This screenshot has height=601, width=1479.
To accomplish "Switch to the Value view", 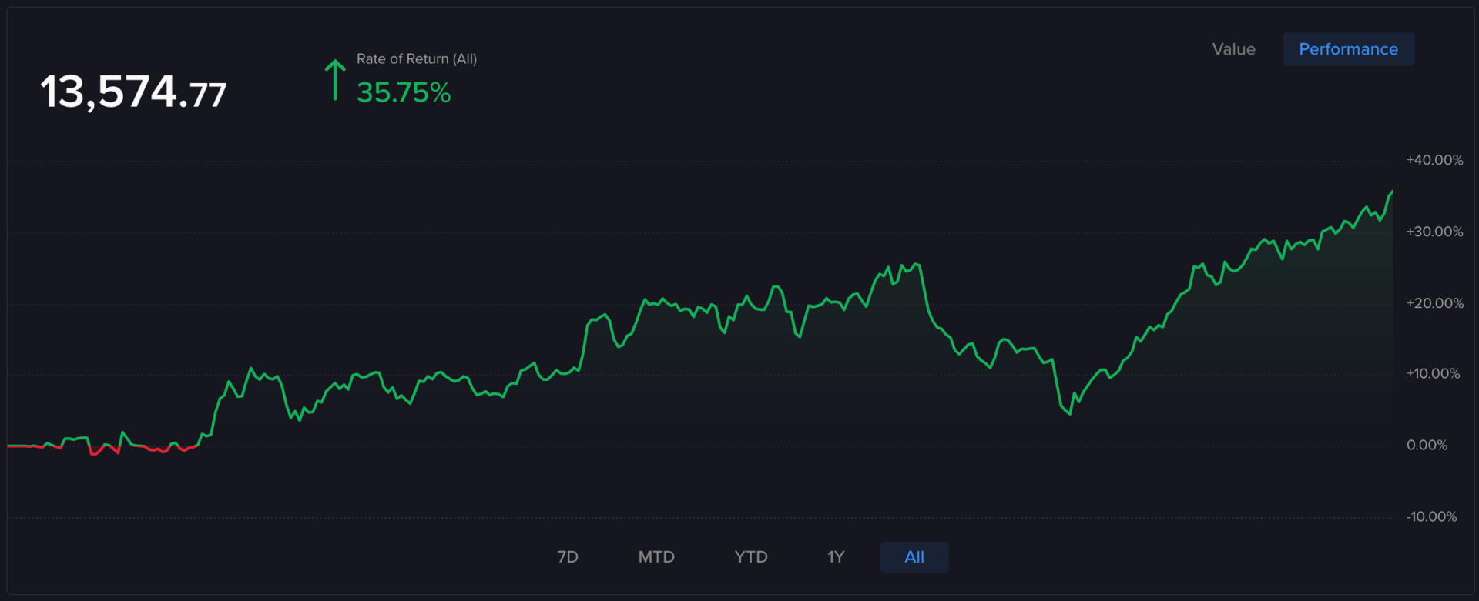I will tap(1233, 49).
